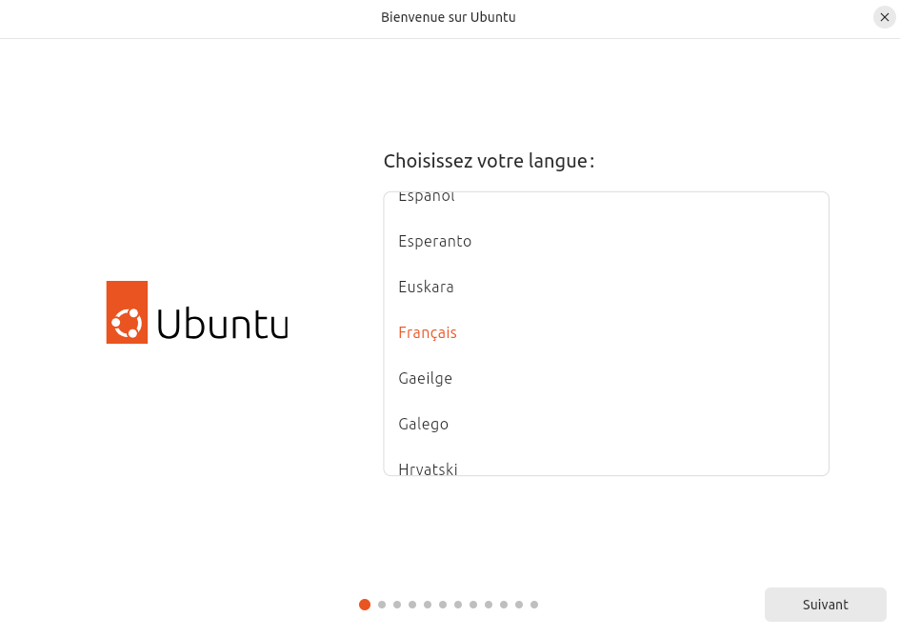Click the Choisissez votre langue heading
Viewport: 900px width, 637px height.
[x=488, y=161]
